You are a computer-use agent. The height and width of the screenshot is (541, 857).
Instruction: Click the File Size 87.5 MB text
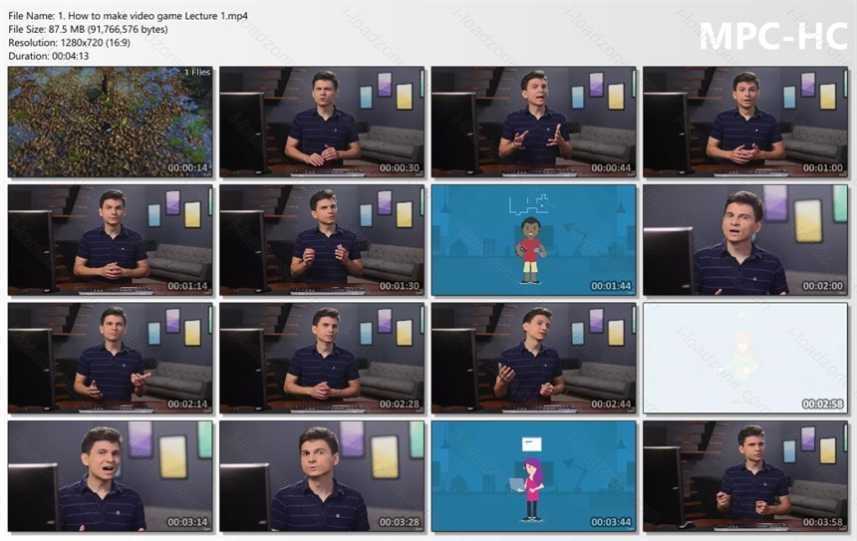point(88,30)
